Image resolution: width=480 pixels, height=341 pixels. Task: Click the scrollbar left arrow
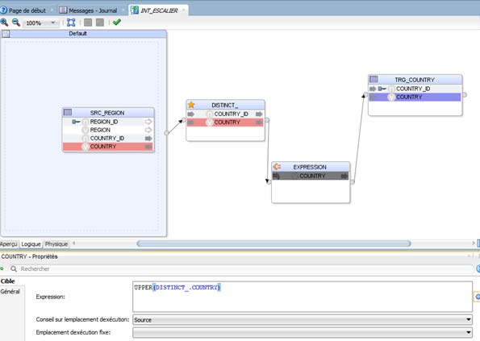(73, 243)
